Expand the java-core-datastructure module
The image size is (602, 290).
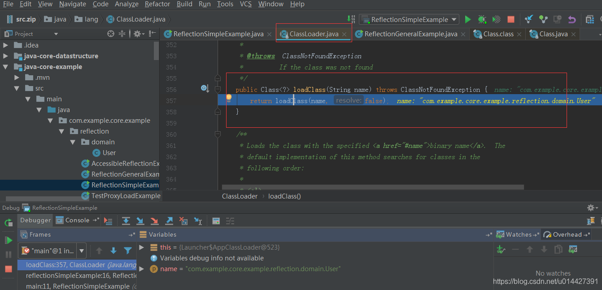[5, 56]
